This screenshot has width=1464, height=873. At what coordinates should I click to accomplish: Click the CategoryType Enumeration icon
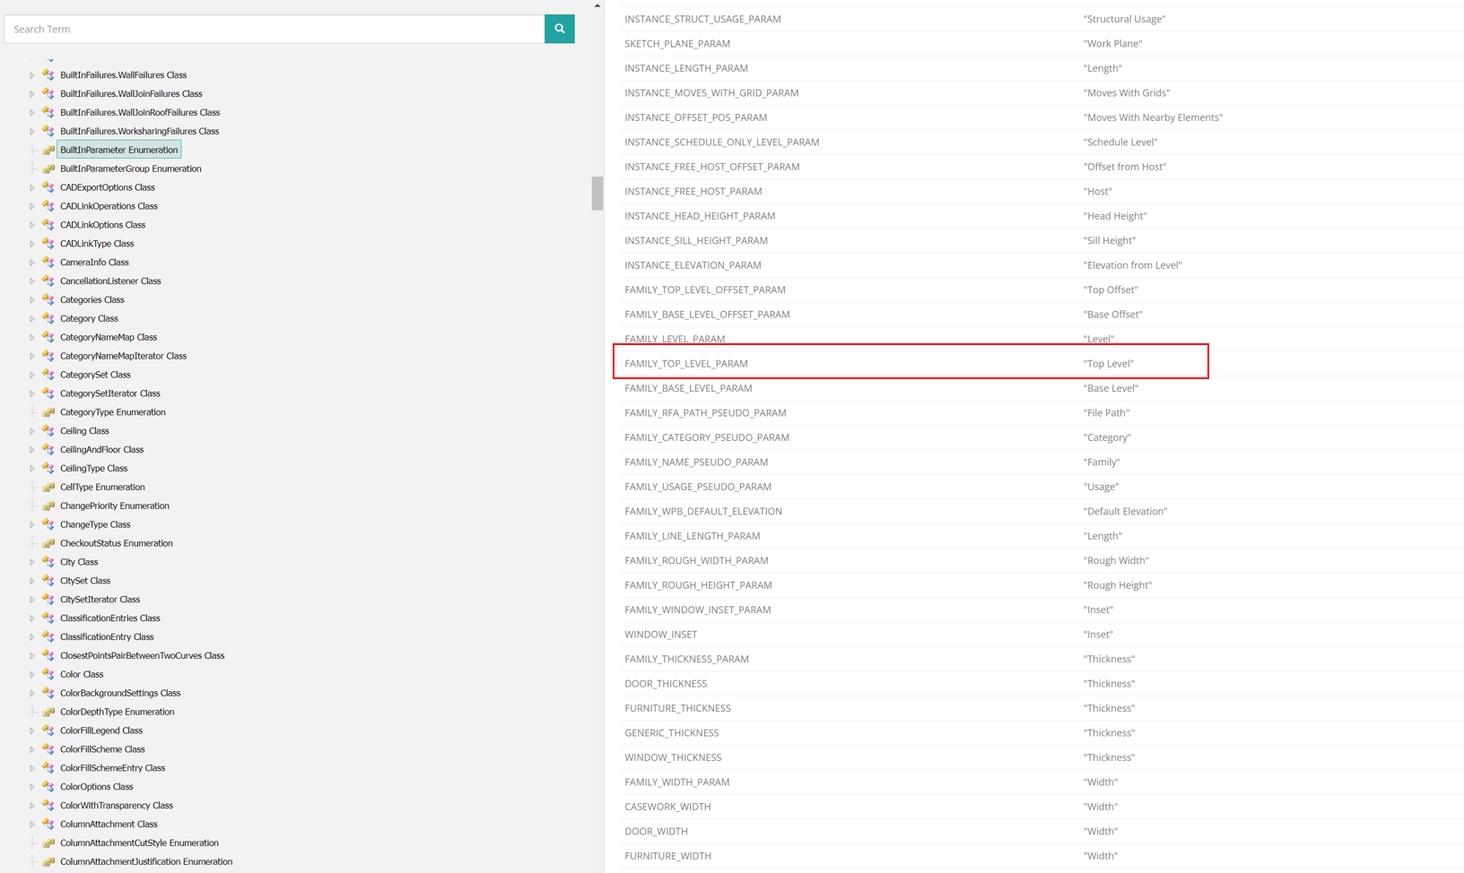click(x=48, y=412)
